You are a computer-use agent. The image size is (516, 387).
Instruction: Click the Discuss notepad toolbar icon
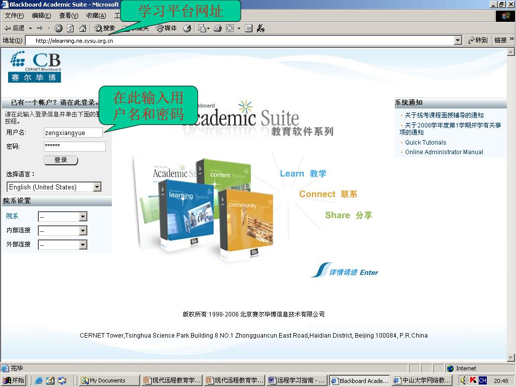coord(249,28)
